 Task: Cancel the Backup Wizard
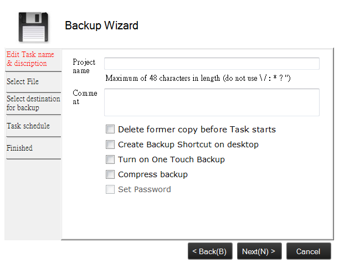(x=308, y=251)
